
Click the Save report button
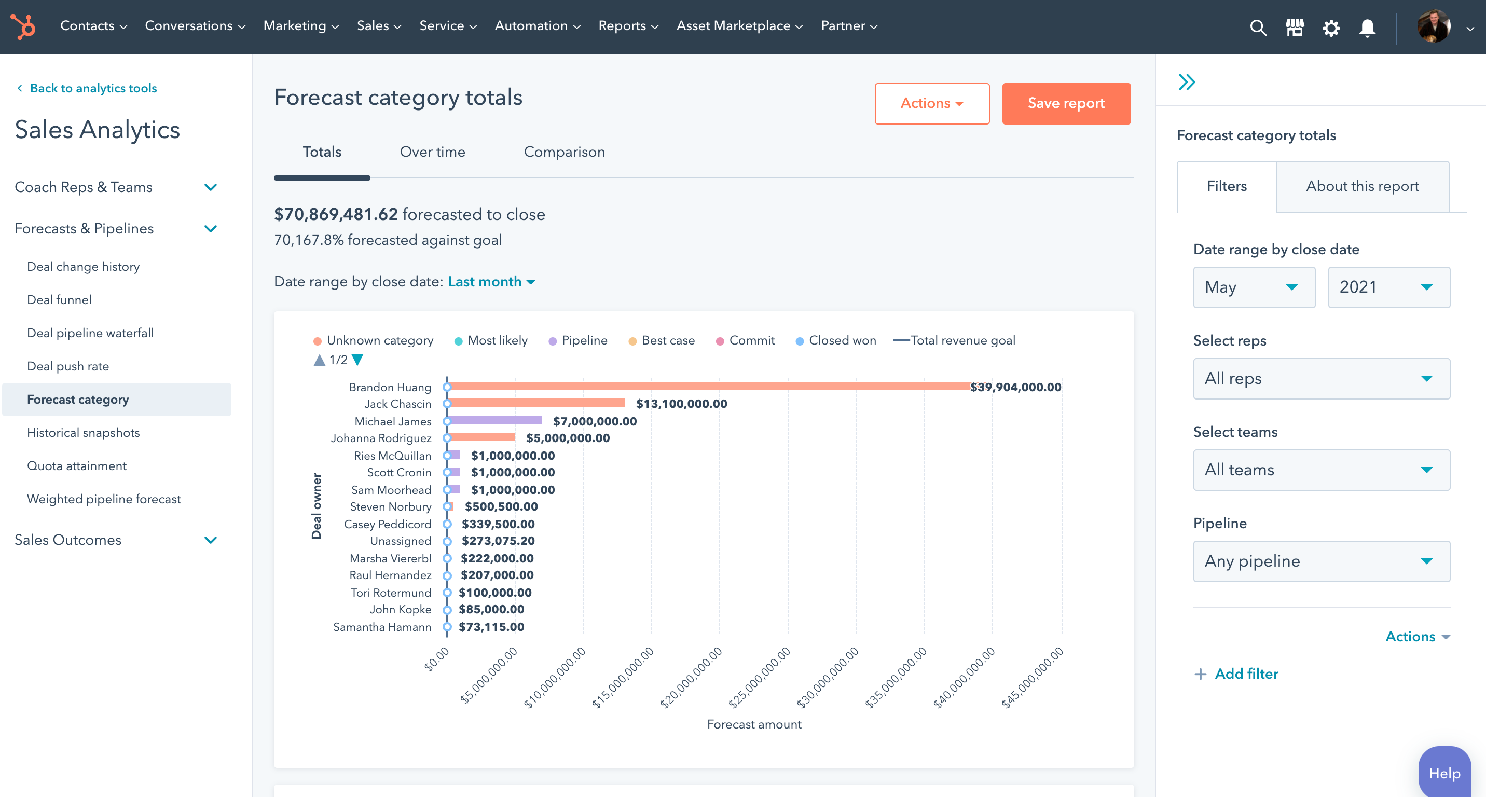click(x=1066, y=103)
